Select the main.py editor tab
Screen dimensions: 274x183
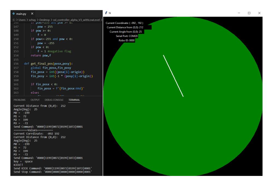coord(23,14)
